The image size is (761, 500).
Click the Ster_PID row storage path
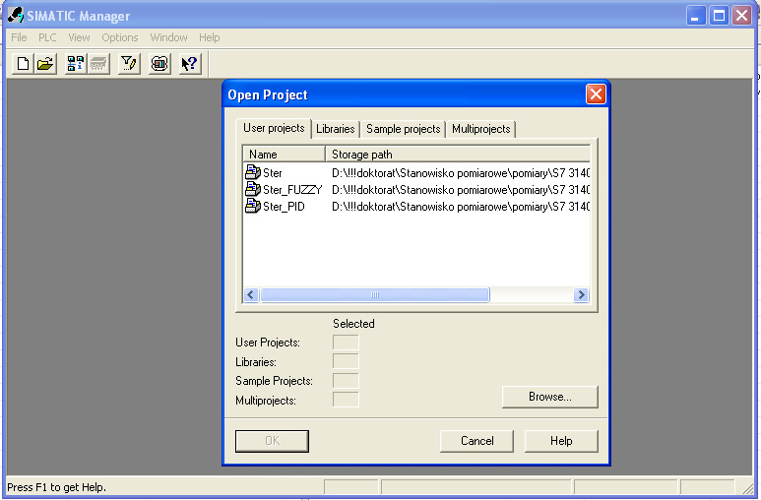point(461,207)
